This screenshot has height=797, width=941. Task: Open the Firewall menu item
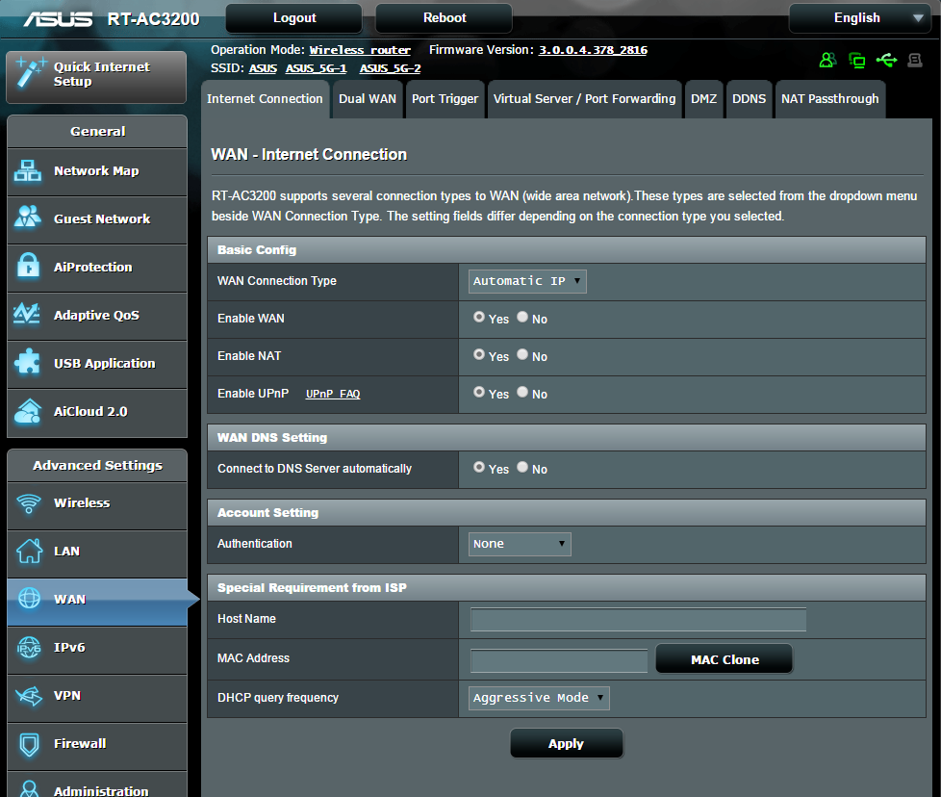97,745
